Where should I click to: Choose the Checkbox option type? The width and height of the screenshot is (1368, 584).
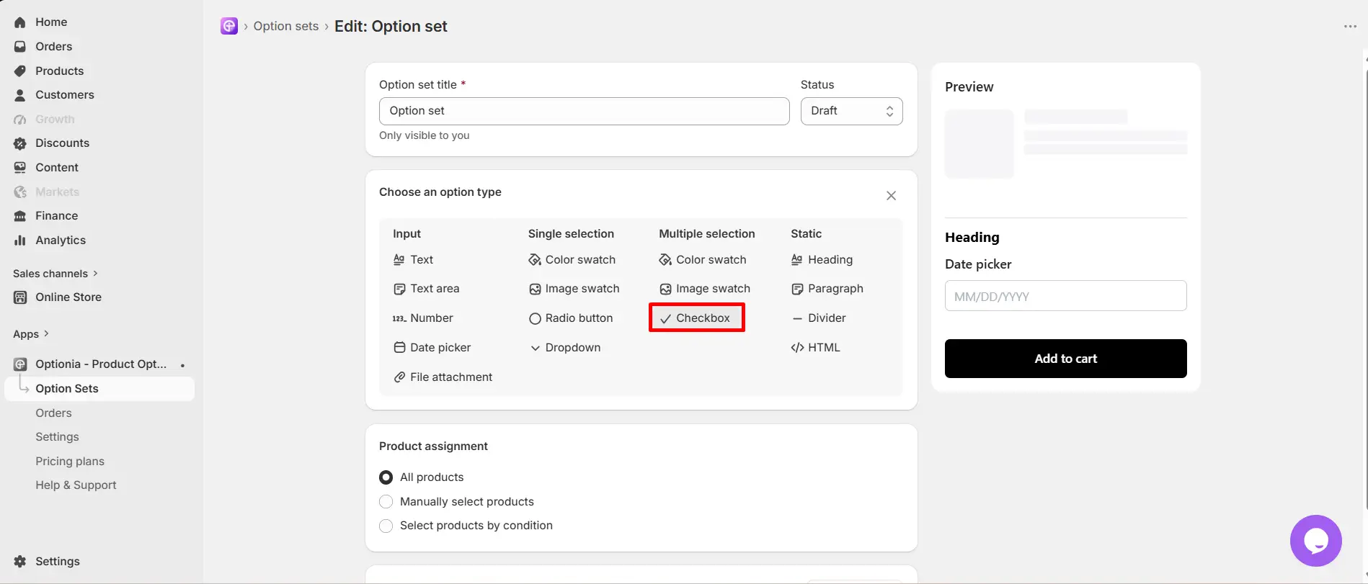pos(696,318)
